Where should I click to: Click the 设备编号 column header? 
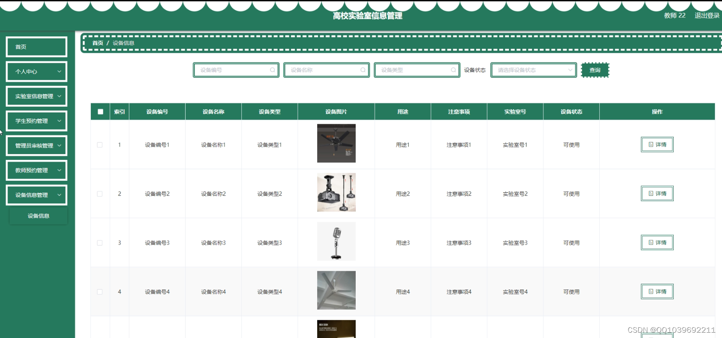[x=157, y=112]
